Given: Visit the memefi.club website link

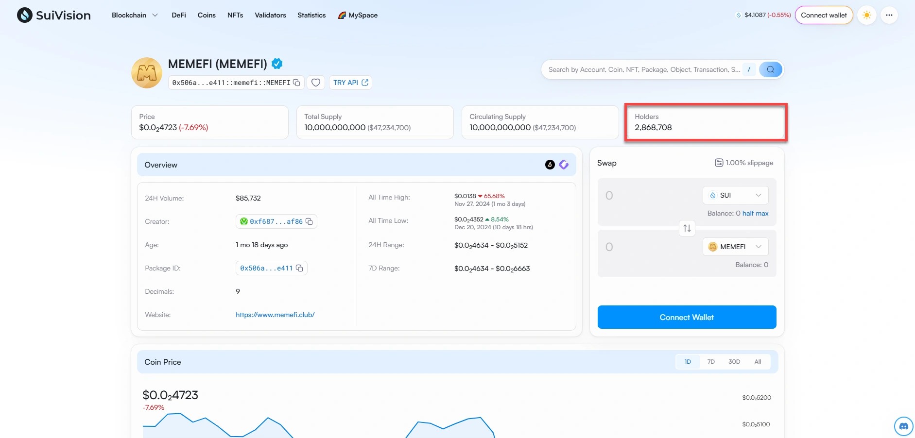Looking at the screenshot, I should coord(275,315).
